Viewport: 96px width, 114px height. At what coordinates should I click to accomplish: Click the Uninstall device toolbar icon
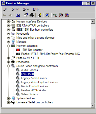(61, 15)
